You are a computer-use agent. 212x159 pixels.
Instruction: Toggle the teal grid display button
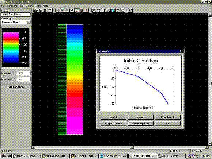113,10
